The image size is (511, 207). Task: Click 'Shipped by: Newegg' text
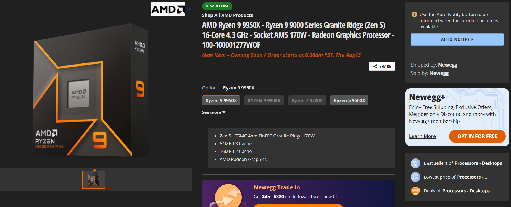tap(434, 65)
